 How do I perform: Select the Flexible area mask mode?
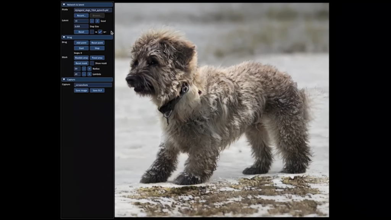(81, 58)
